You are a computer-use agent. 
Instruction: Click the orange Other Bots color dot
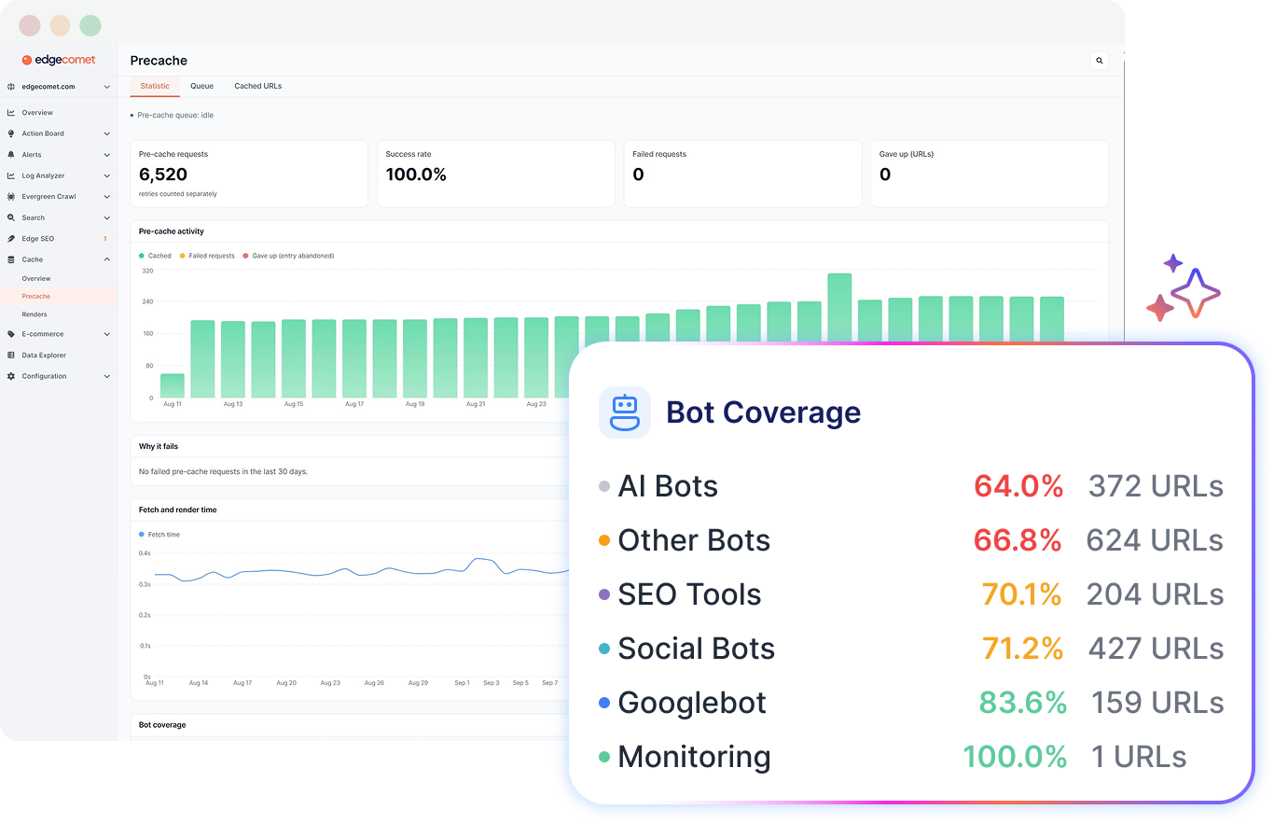tap(604, 540)
